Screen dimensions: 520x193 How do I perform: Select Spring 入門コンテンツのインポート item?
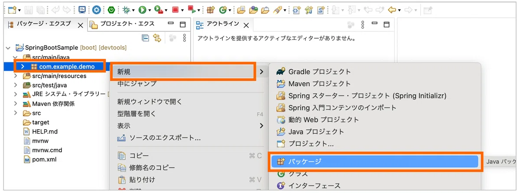[375, 108]
